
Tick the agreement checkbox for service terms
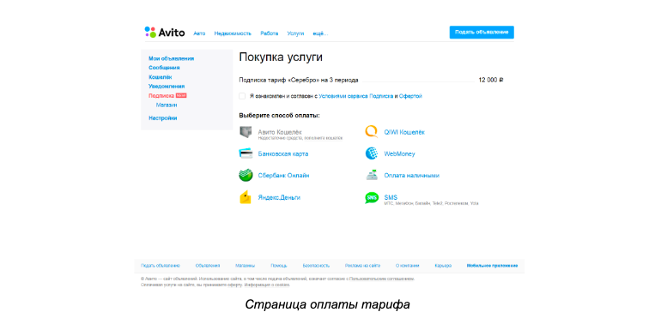pos(242,96)
